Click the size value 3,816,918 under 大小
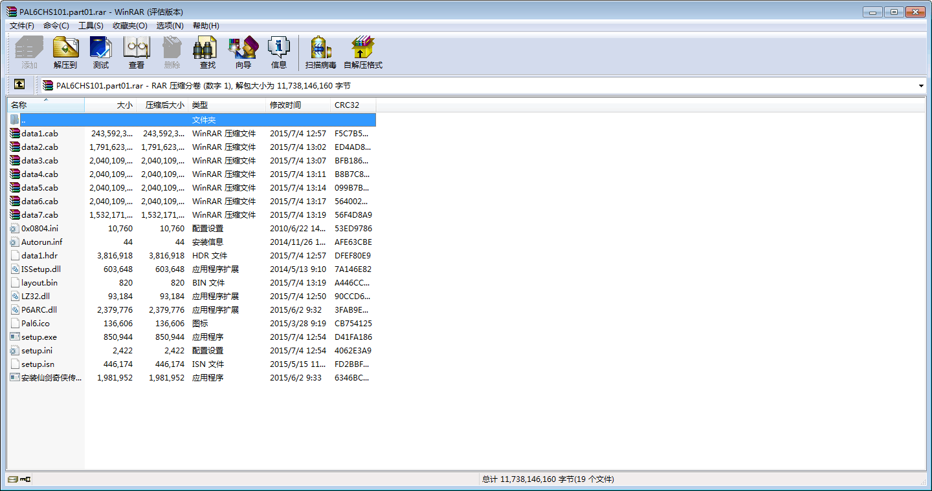This screenshot has width=932, height=491. point(115,255)
